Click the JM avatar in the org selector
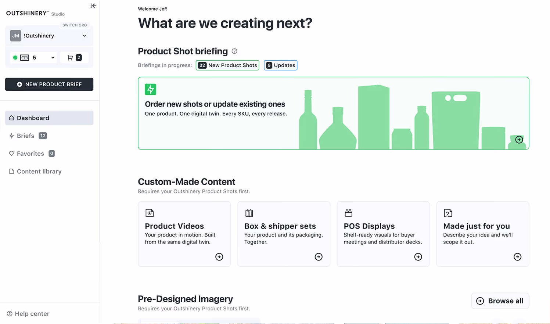The width and height of the screenshot is (550, 324). pyautogui.click(x=15, y=36)
